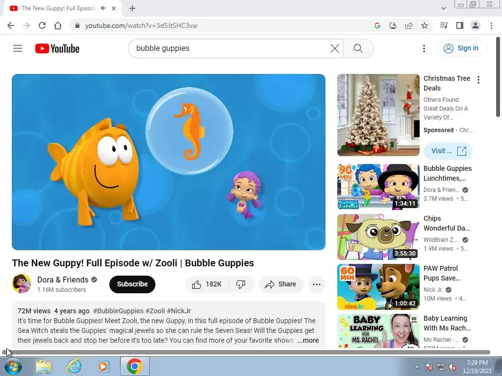Open the Christmas Tree Deals ad thumbnail
Screen dimensions: 502x376
378,115
